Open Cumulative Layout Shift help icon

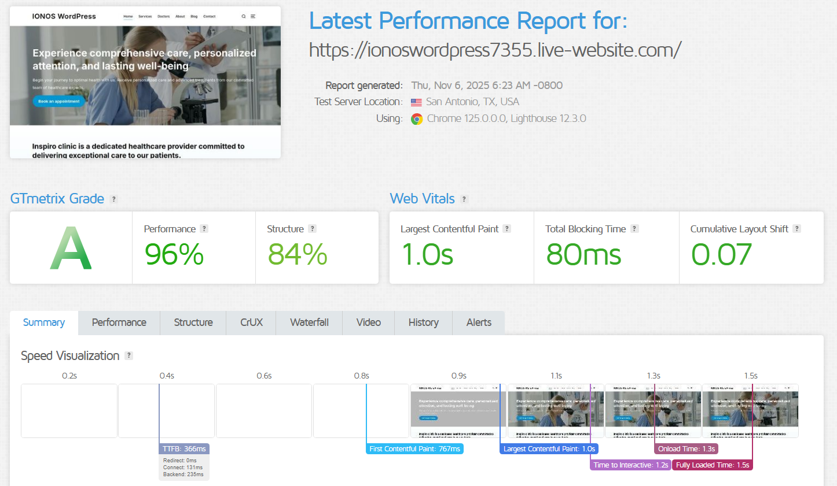[x=797, y=229]
